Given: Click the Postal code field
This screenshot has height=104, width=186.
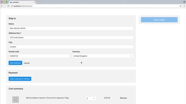Looking at the screenshot, I should pyautogui.click(x=39, y=56).
